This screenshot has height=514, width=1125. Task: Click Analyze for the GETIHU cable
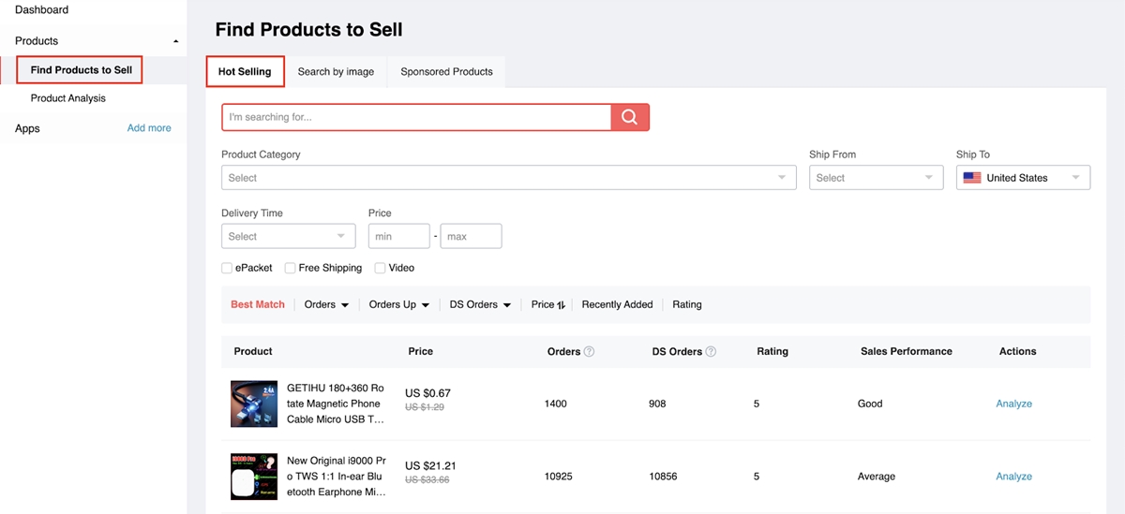(x=1013, y=404)
